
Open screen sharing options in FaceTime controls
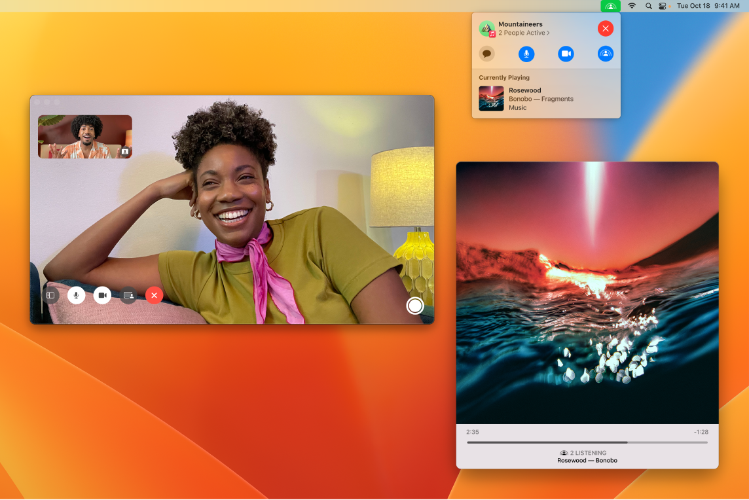[128, 295]
